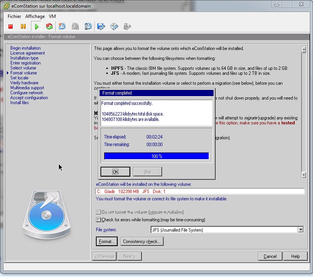The height and width of the screenshot is (277, 313).
Task: Take a snapshot using the clock-star icon
Action: (x=62, y=26)
